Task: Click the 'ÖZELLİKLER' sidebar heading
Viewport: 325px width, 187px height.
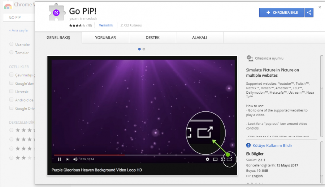Action: click(x=19, y=67)
